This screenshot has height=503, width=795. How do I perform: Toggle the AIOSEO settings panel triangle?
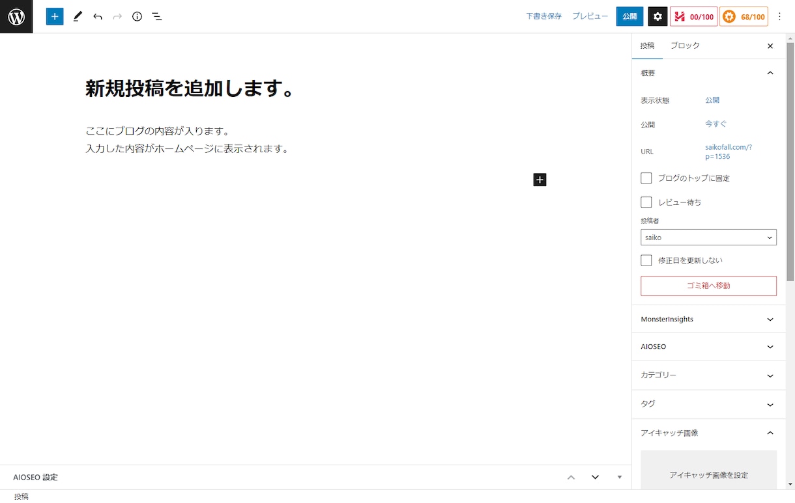pos(620,477)
